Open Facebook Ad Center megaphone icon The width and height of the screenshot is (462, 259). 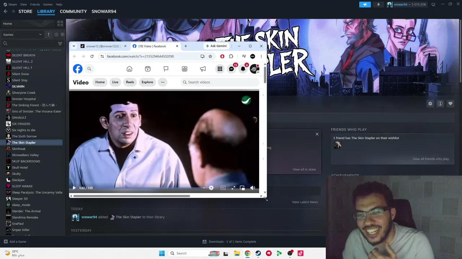click(203, 69)
